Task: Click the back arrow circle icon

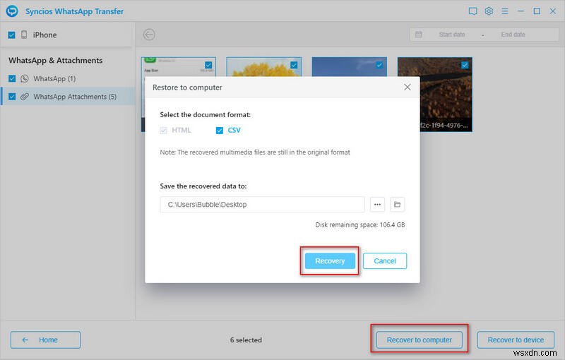Action: (149, 35)
